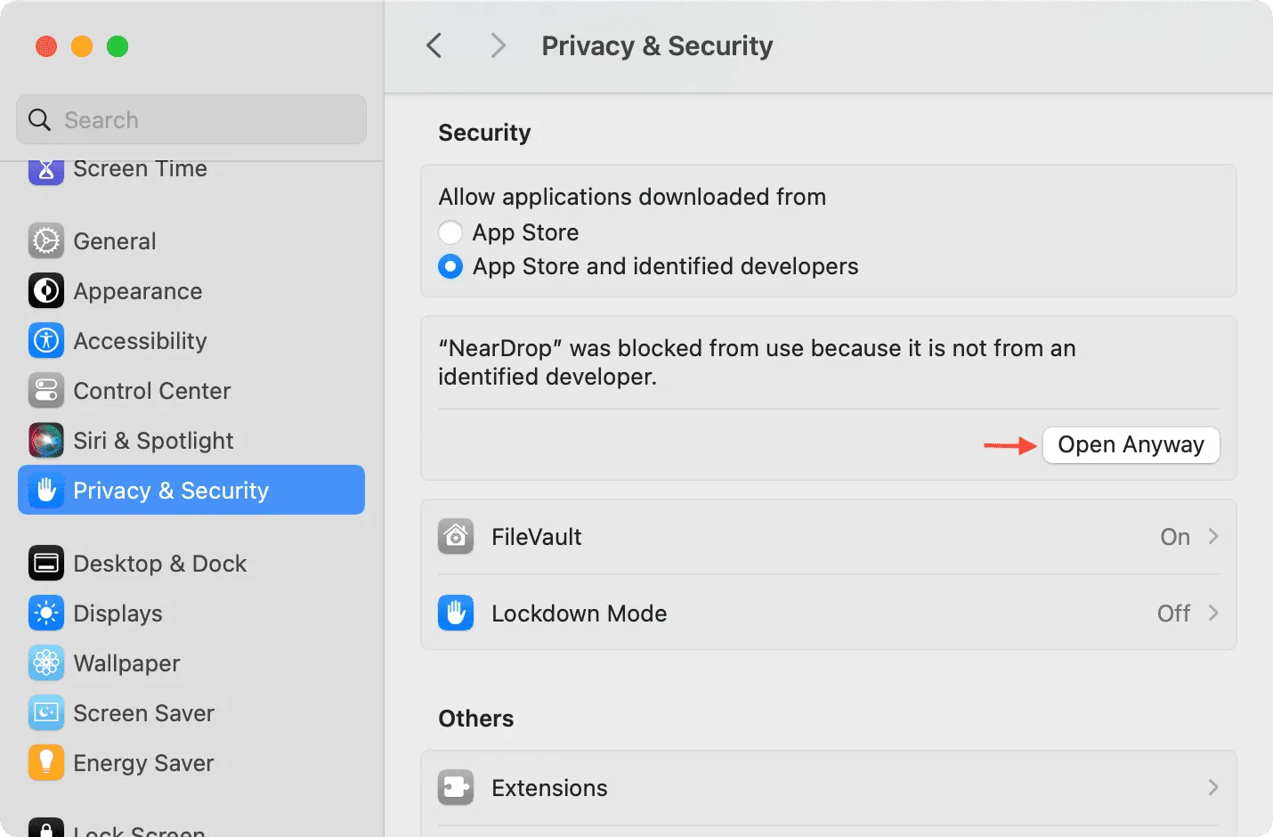This screenshot has width=1273, height=837.
Task: Click the Screen Saver icon
Action: (x=46, y=712)
